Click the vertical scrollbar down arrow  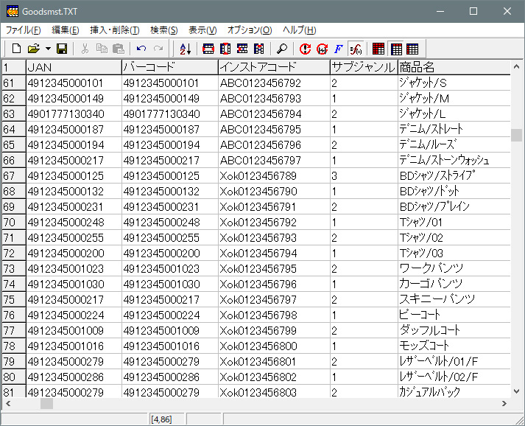(517, 391)
